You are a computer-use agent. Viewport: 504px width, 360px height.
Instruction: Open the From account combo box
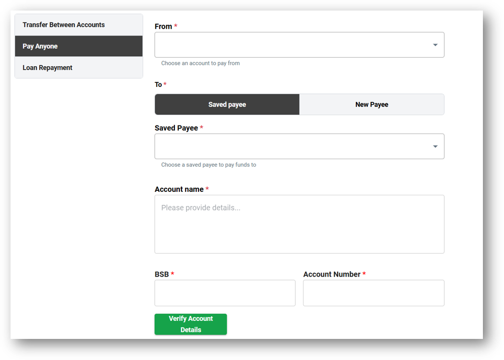click(x=291, y=45)
